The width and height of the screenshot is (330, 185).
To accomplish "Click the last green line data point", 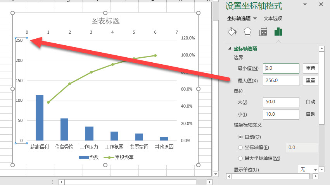I will point(155,56).
